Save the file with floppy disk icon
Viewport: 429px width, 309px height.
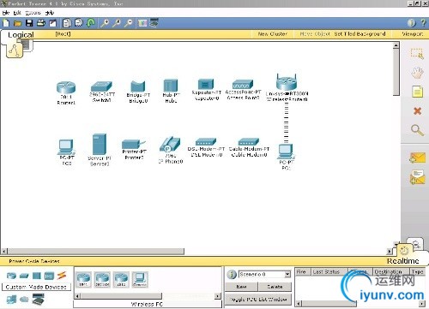29,23
